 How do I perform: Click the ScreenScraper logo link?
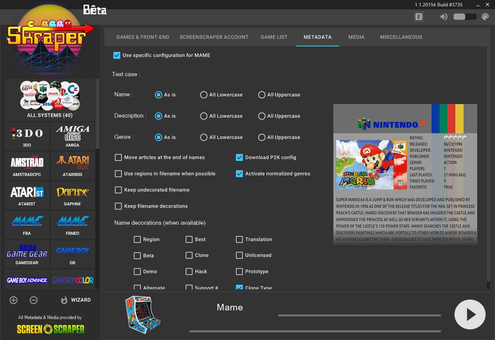click(51, 329)
